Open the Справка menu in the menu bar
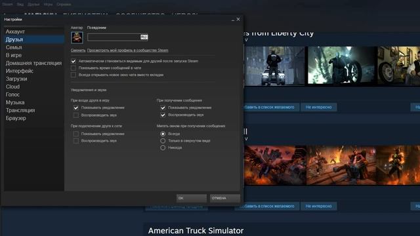Viewport: 420px width, 236px height. (x=64, y=5)
